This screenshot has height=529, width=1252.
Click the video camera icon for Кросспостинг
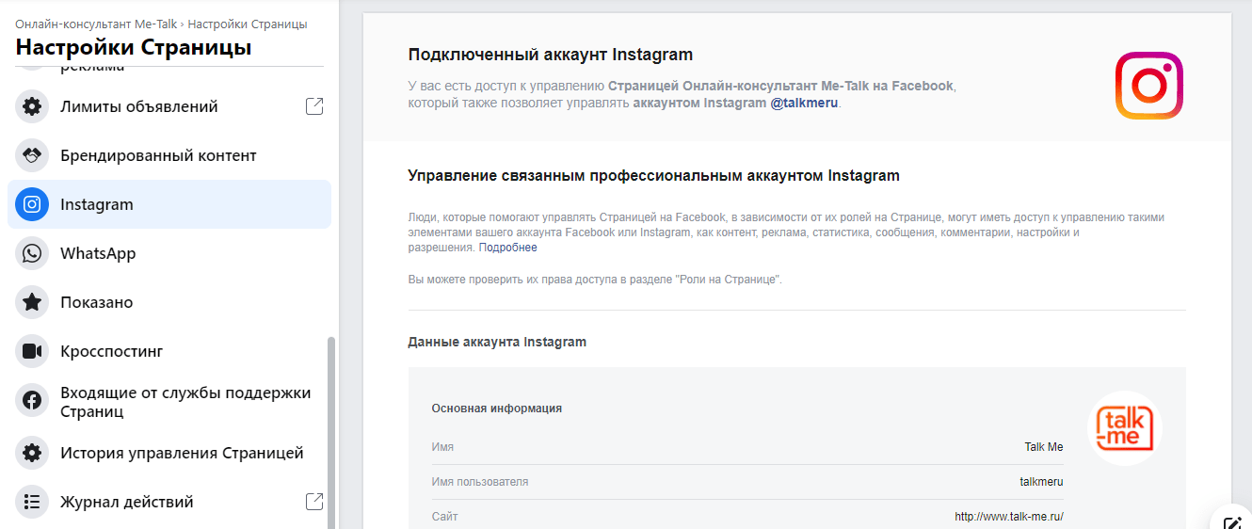pyautogui.click(x=32, y=351)
